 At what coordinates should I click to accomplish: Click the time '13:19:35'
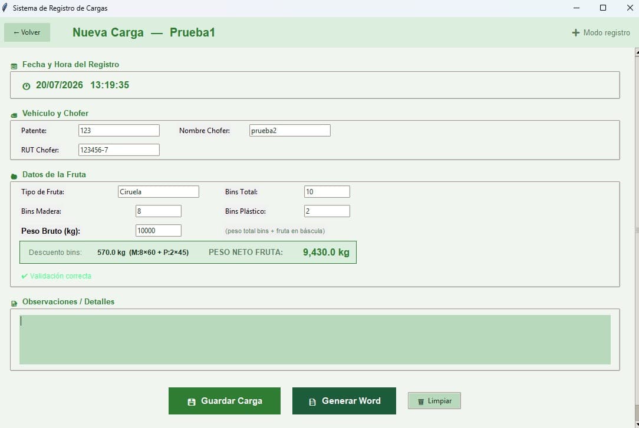[x=110, y=85]
